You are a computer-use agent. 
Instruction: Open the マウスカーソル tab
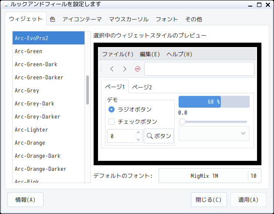pyautogui.click(x=129, y=19)
